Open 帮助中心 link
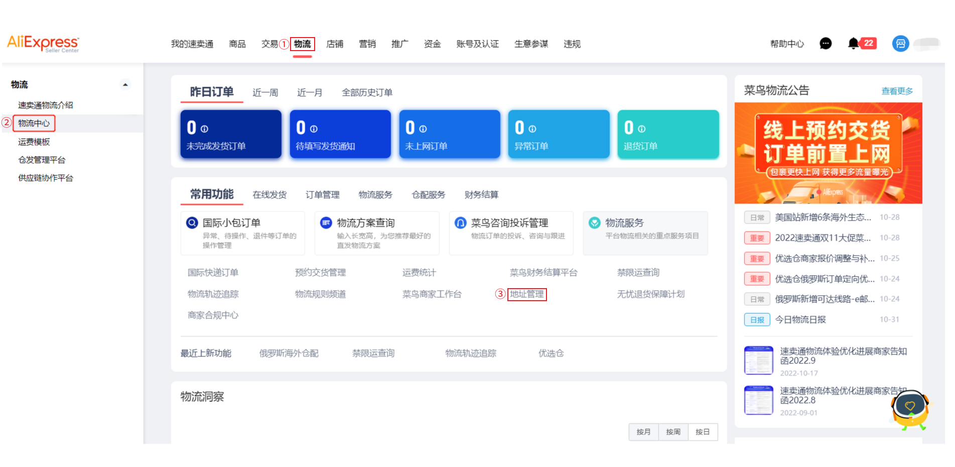This screenshot has width=955, height=467. [x=787, y=44]
